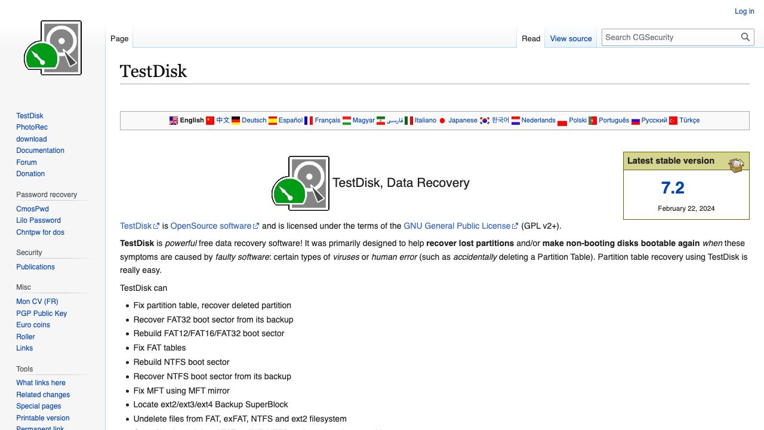Open the Publications link

(35, 267)
